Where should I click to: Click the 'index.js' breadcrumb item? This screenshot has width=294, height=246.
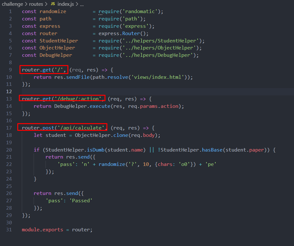[x=66, y=4]
